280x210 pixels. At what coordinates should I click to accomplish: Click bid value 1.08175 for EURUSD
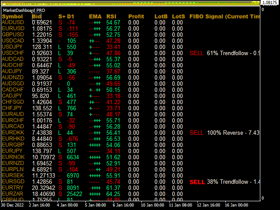tap(42, 28)
